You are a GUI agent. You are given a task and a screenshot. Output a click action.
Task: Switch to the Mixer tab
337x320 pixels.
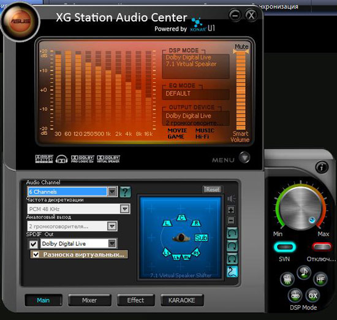pyautogui.click(x=89, y=300)
